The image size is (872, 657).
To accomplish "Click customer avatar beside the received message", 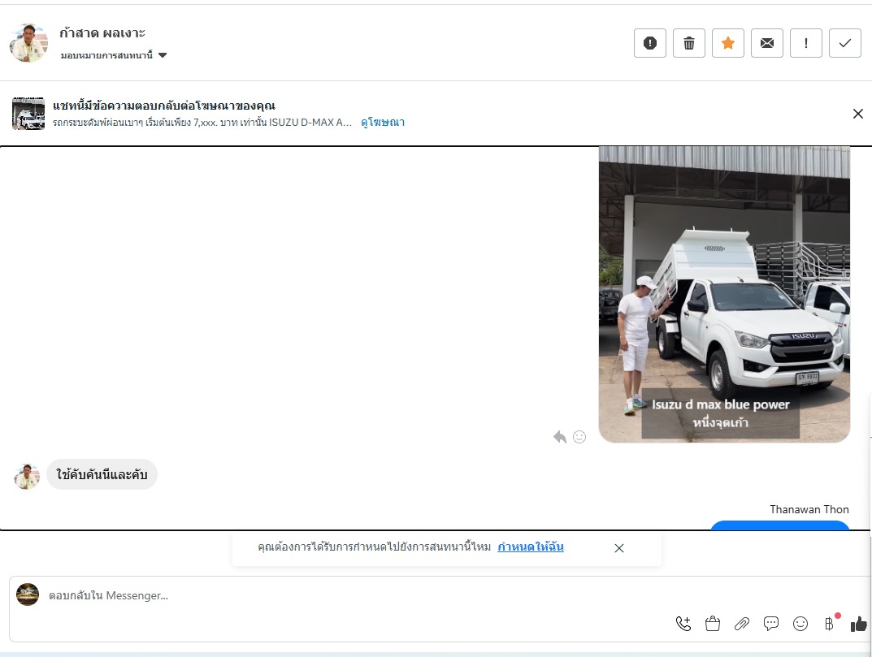I will point(27,477).
